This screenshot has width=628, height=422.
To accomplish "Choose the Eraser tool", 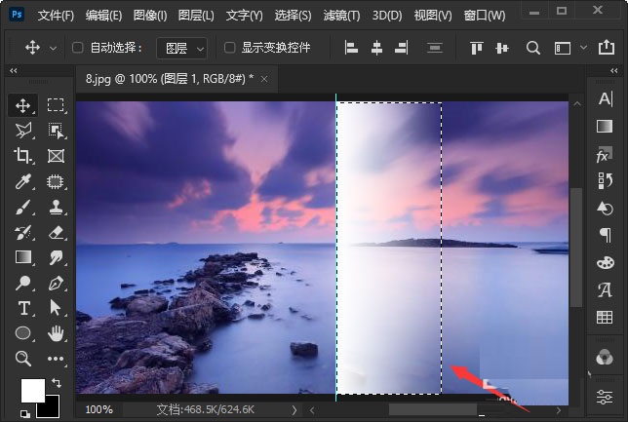I will pos(56,232).
